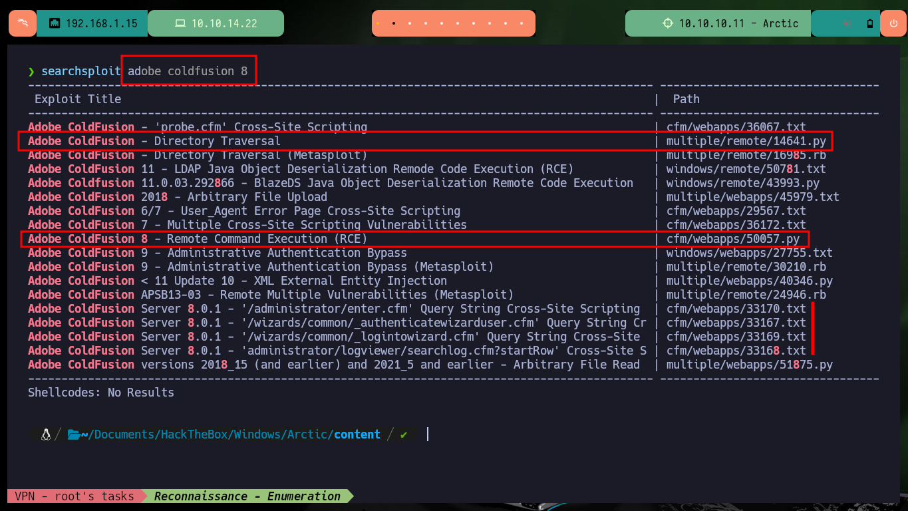908x511 pixels.
Task: Select 'Directory Traversal (Metasploit)' title
Action: click(198, 155)
